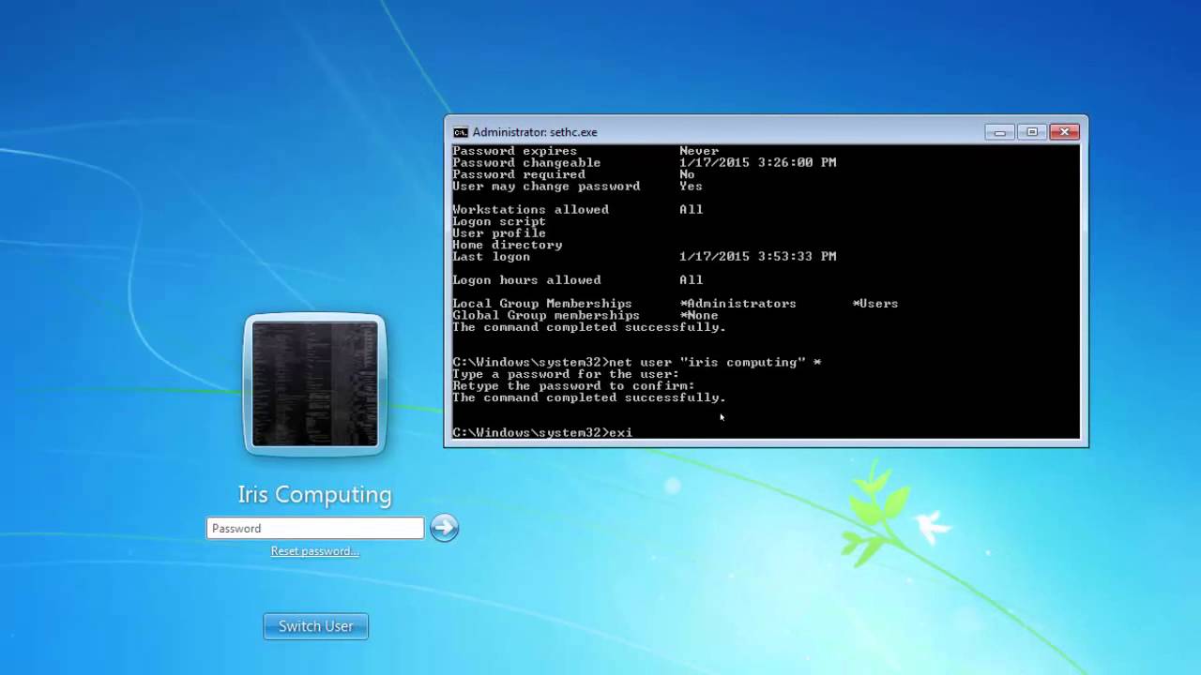Click the "Type a password for the user" line
Image resolution: width=1201 pixels, height=675 pixels.
click(x=565, y=374)
